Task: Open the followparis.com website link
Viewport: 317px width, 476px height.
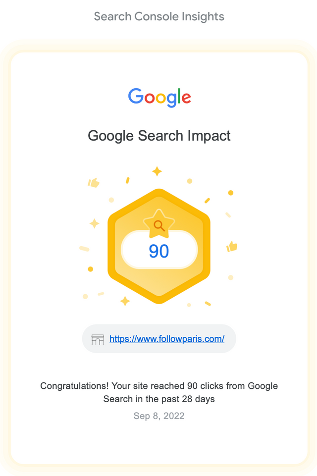Action: coord(167,339)
